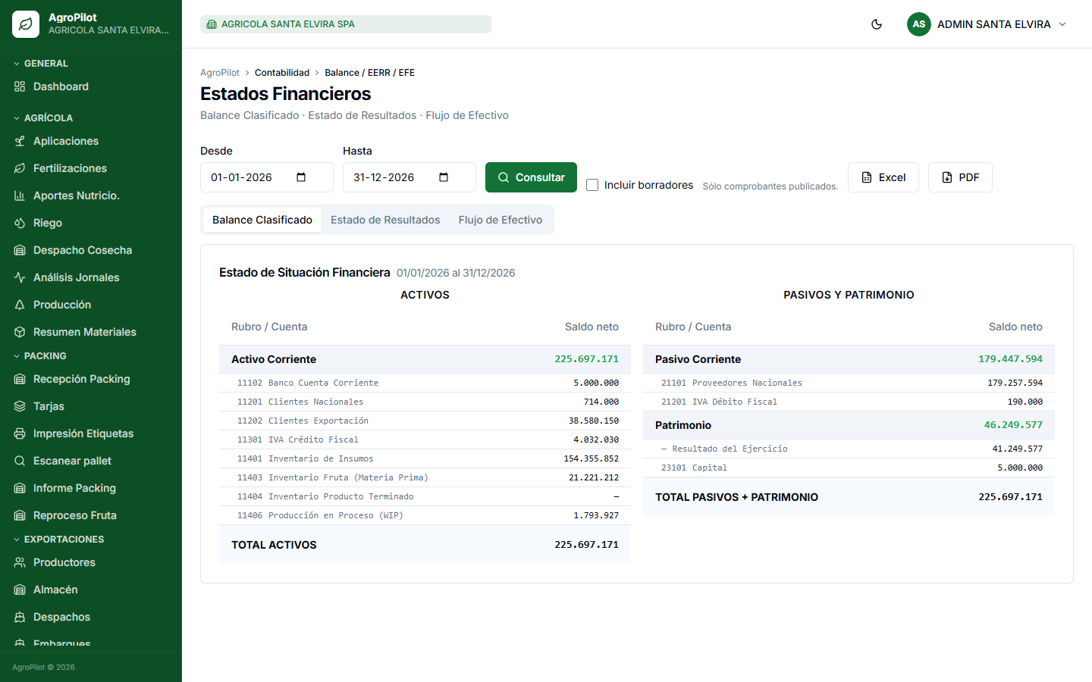Switch to Estado de Resultados tab

[x=385, y=220]
